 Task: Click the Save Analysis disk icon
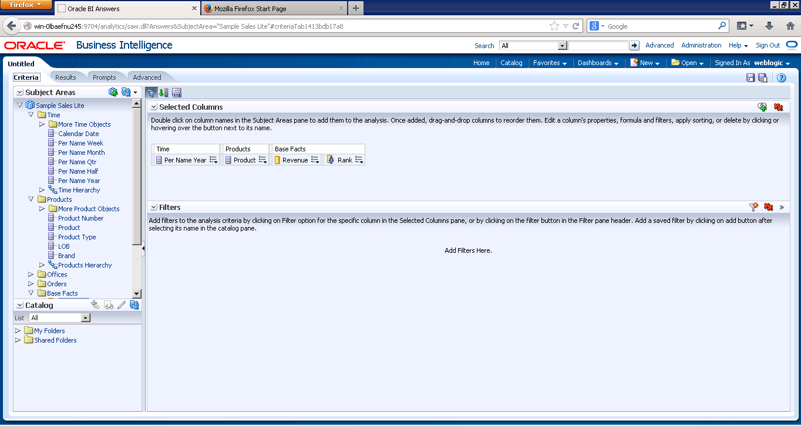click(x=750, y=77)
